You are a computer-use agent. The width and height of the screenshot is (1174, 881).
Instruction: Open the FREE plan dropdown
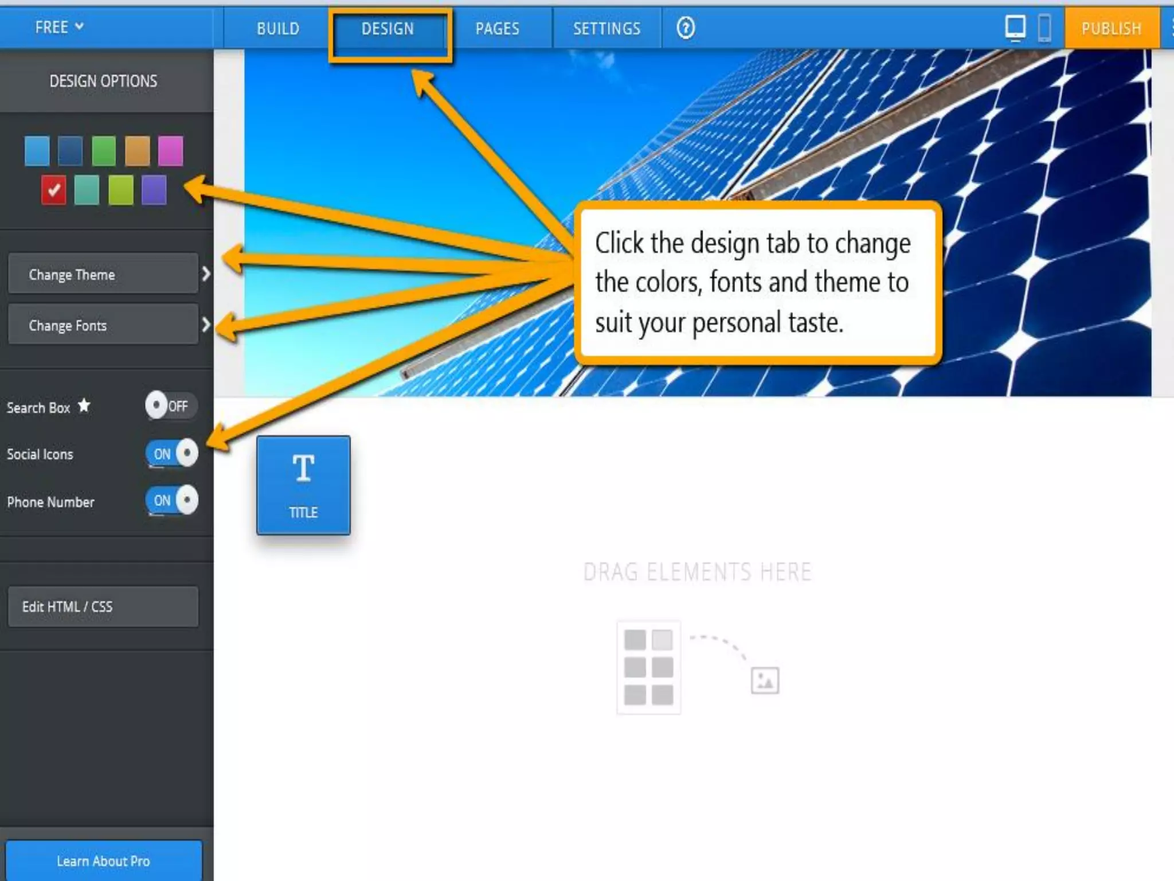coord(59,27)
